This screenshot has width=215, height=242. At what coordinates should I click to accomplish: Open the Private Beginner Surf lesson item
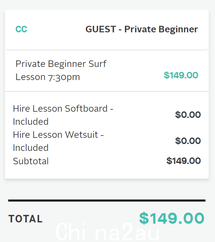coord(61,70)
